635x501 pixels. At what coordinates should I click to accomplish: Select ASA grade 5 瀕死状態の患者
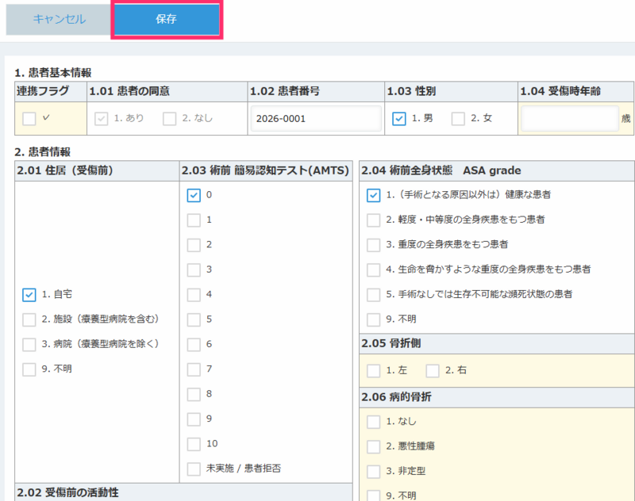coord(373,295)
